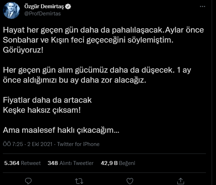Show the 348 Alıntı Tweetler list
Image resolution: width=216 pixels, height=185 pixels.
click(70, 163)
